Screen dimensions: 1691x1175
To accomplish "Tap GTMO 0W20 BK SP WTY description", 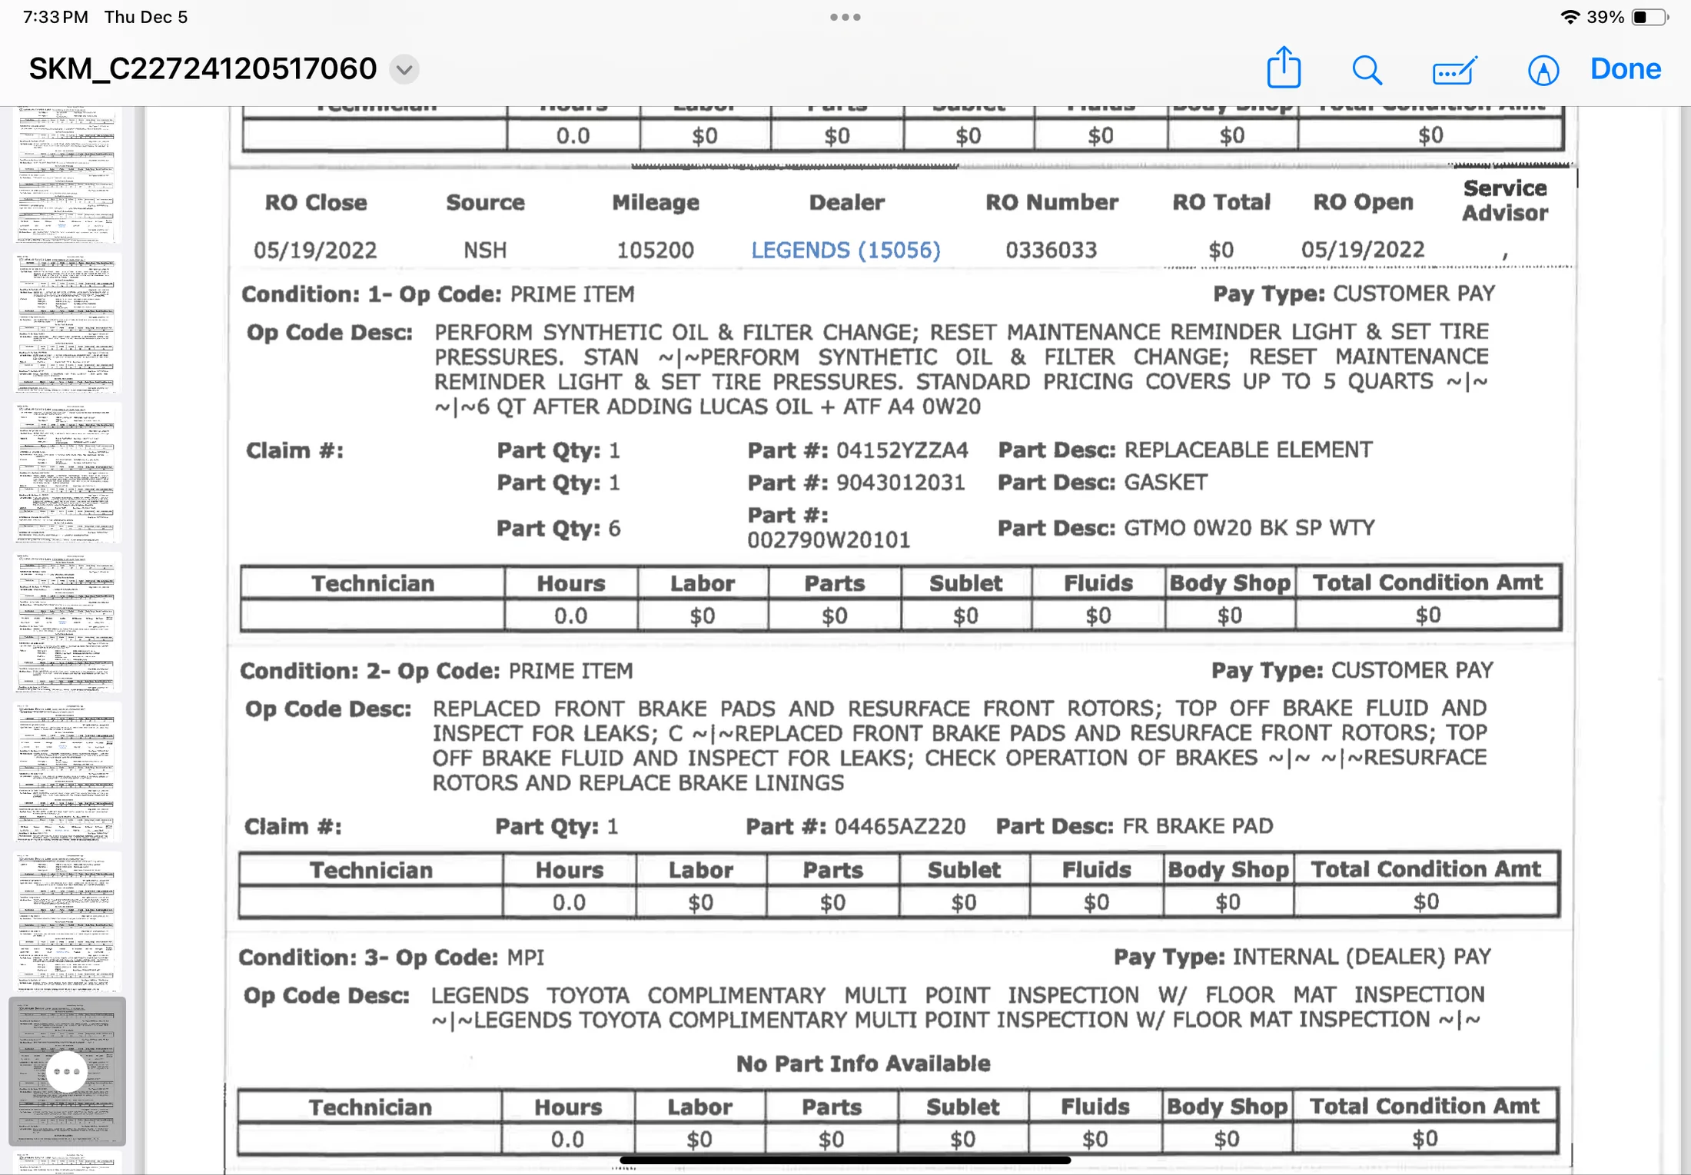I will 1249,528.
